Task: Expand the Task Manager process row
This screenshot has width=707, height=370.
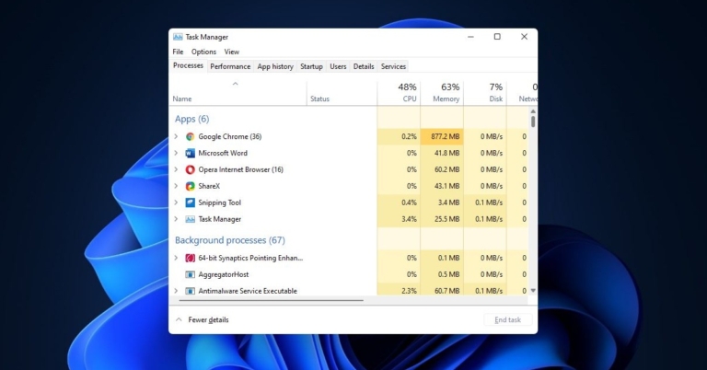Action: pos(177,219)
